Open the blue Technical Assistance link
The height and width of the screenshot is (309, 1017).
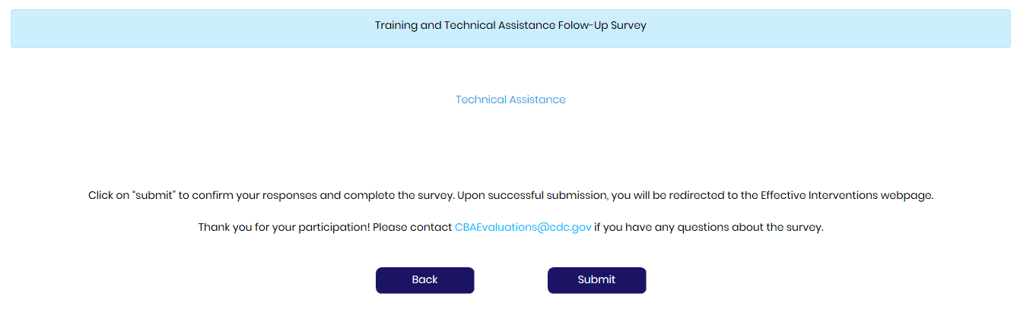(x=510, y=99)
